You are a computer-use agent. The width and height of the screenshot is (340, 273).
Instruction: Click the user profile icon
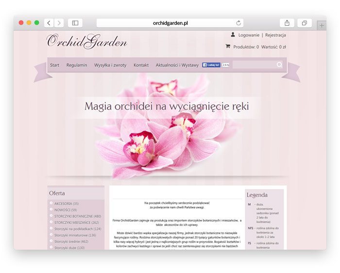233,34
